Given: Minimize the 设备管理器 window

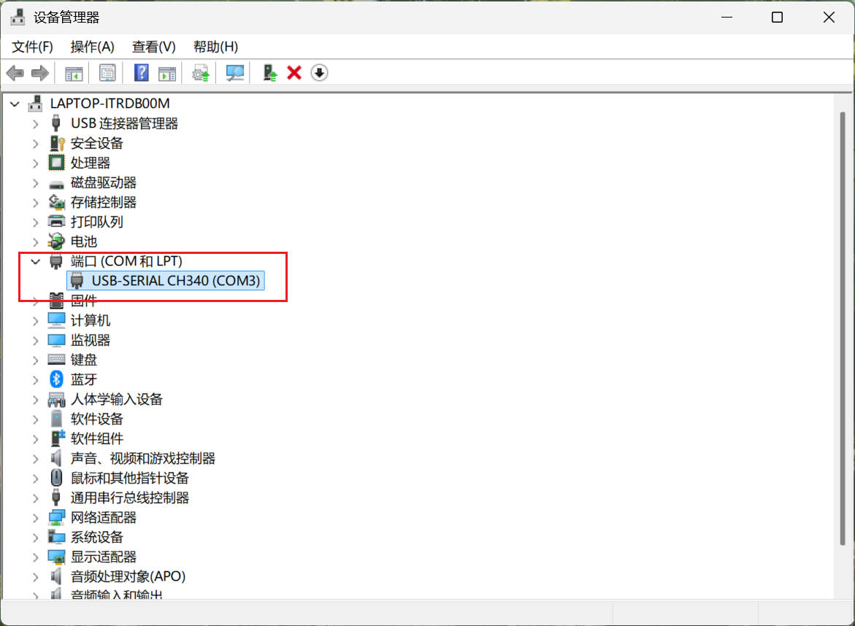Looking at the screenshot, I should tap(726, 18).
